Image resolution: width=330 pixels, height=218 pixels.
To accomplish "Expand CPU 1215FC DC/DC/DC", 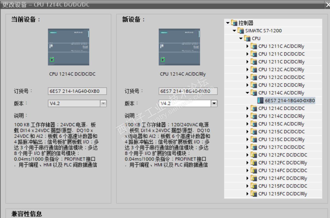I will pos(247,186).
